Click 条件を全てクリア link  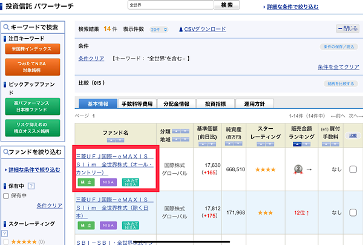click(338, 67)
